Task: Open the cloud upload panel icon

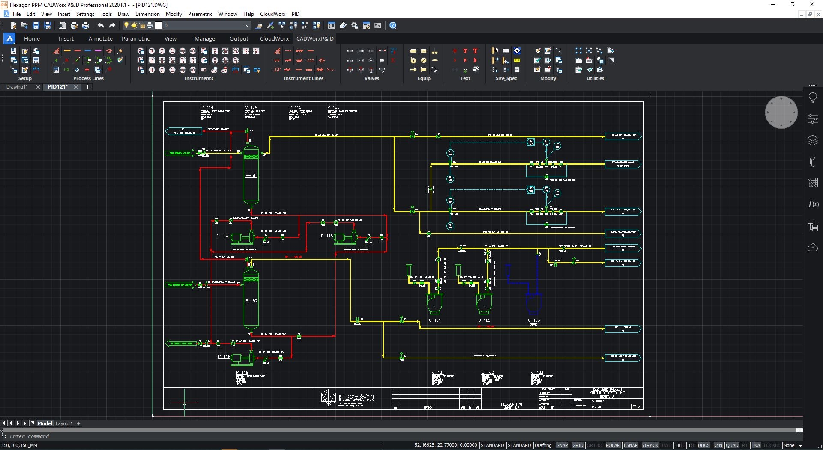Action: [x=812, y=248]
